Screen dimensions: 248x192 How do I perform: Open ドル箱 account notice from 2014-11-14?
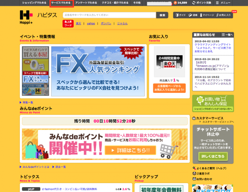point(213,84)
